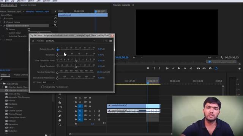Toggle visibility of track V3
This screenshot has width=243, height=136.
[90, 98]
